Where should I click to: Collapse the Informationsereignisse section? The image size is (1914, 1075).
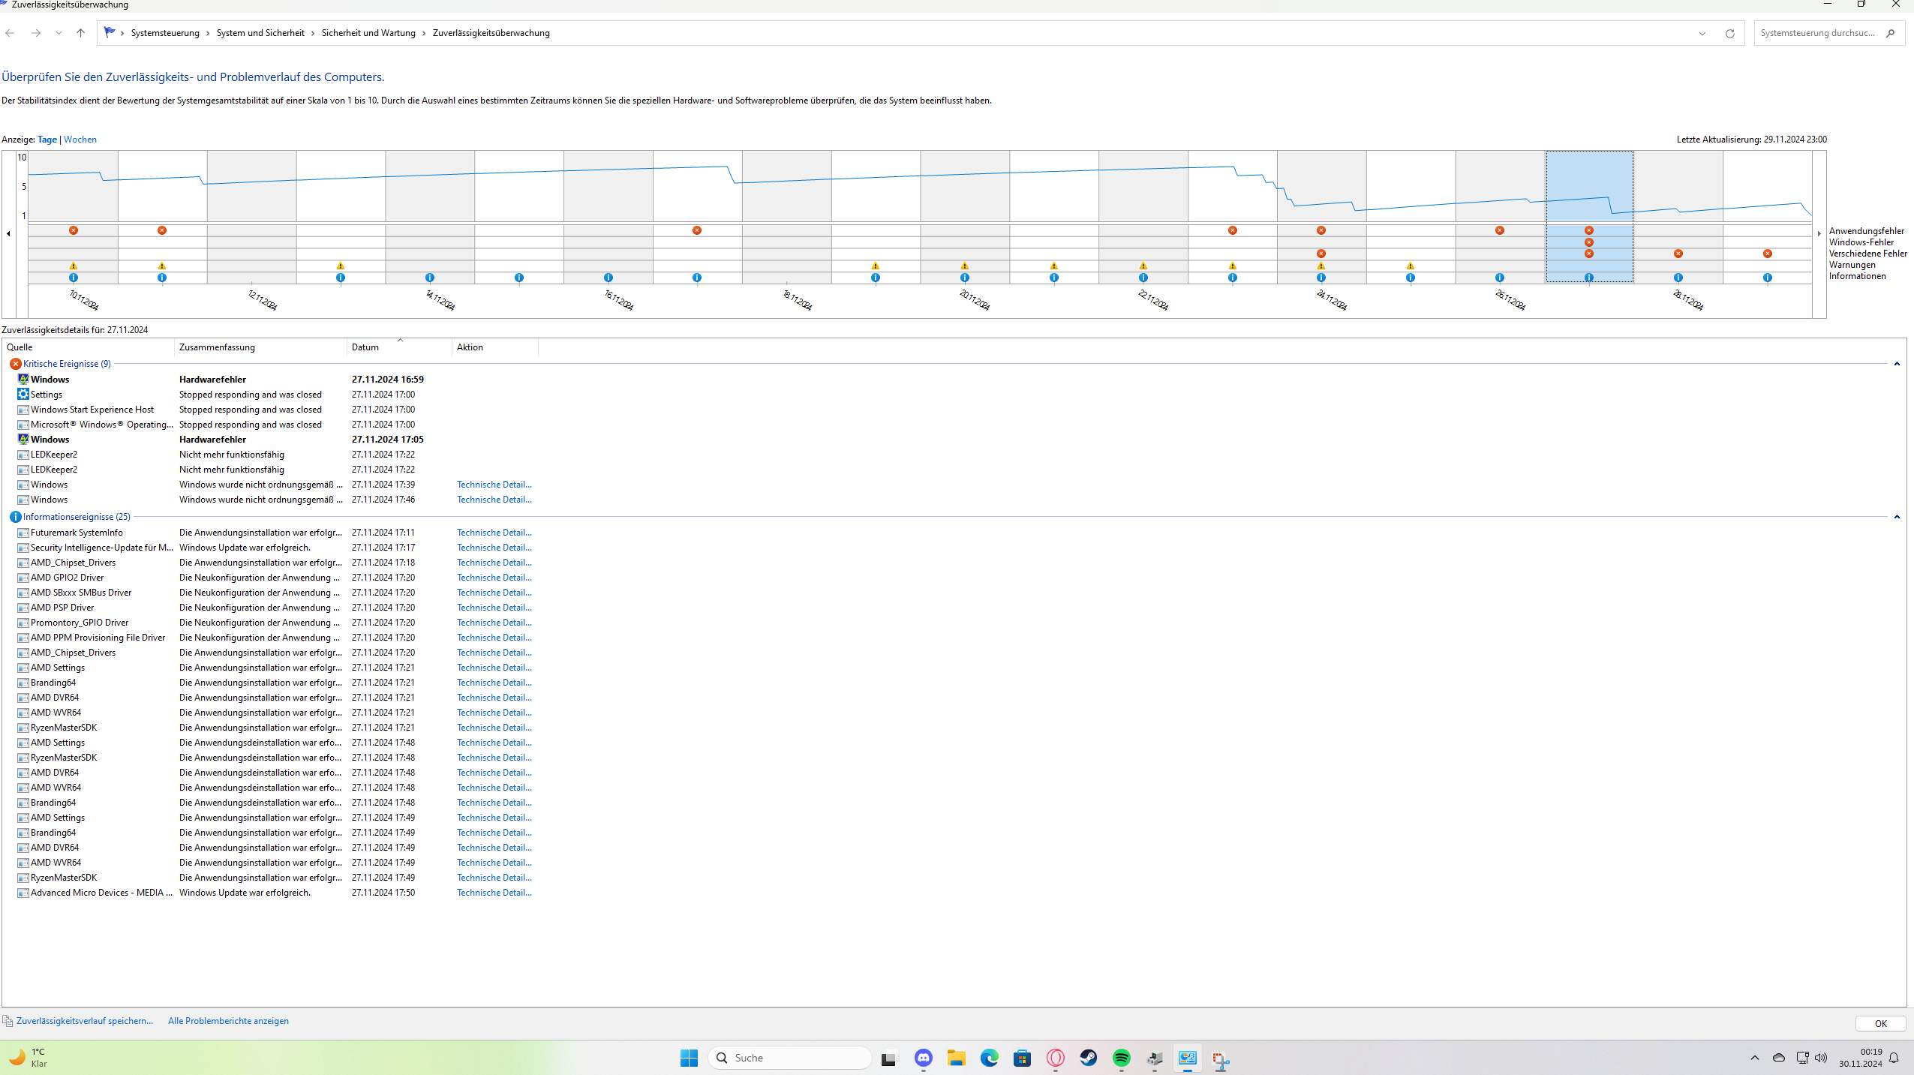pos(1896,517)
